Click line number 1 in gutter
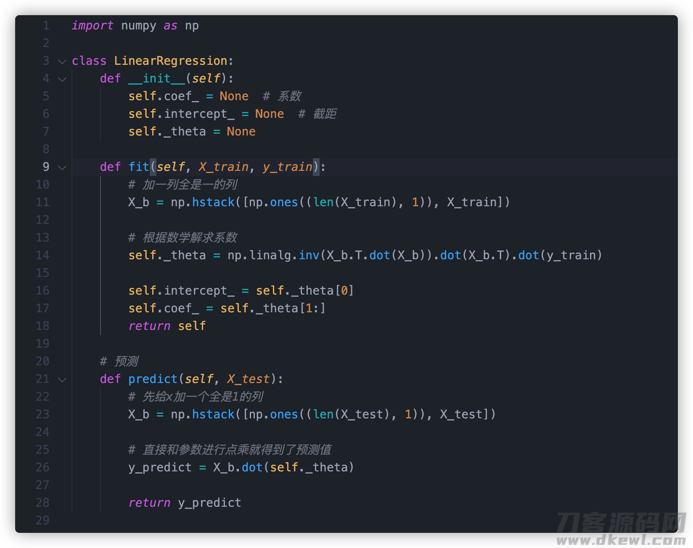Viewport: 693px width, 548px height. pyautogui.click(x=46, y=26)
